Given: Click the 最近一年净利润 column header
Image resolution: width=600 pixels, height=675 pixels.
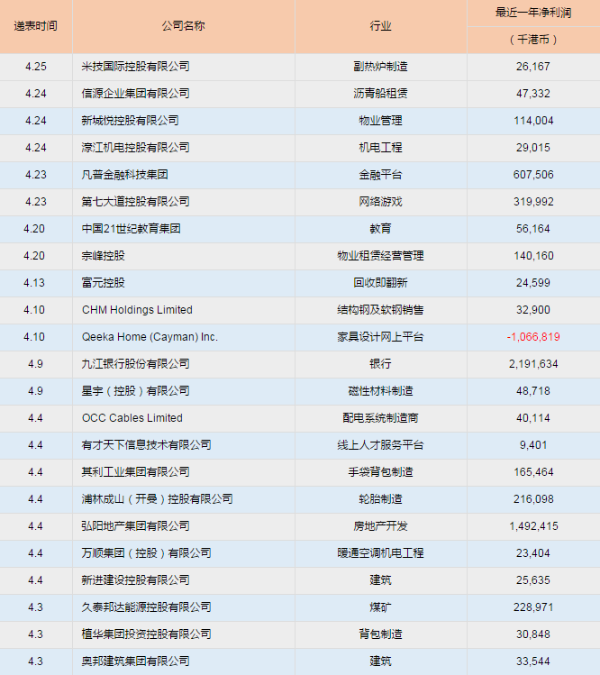Looking at the screenshot, I should 533,14.
